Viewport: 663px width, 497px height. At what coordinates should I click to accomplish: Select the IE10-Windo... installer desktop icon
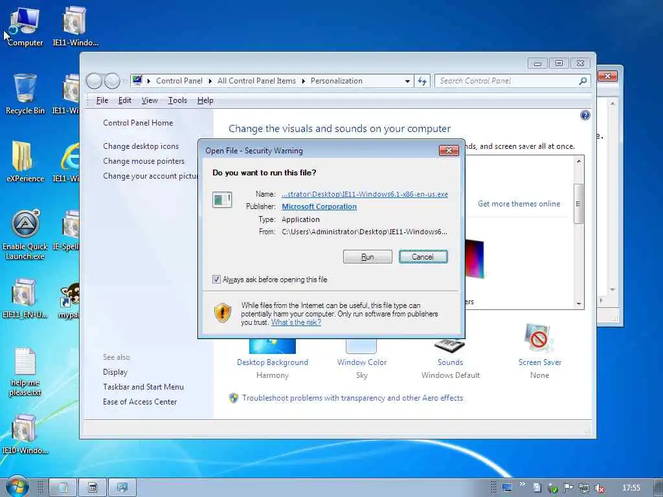tap(25, 434)
